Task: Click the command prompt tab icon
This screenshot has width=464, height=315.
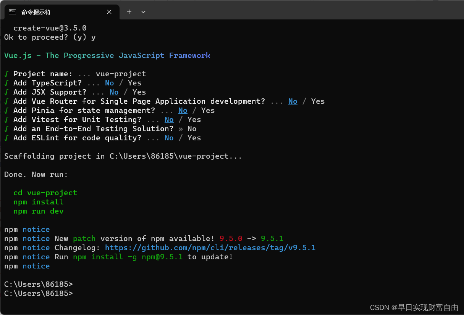Action: (13, 12)
